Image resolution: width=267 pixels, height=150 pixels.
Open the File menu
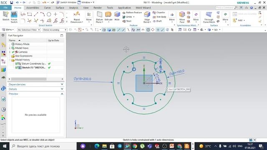pyautogui.click(x=5, y=7)
